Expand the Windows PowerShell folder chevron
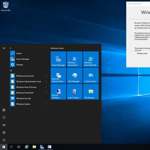150x150 pixels. coord(46,92)
